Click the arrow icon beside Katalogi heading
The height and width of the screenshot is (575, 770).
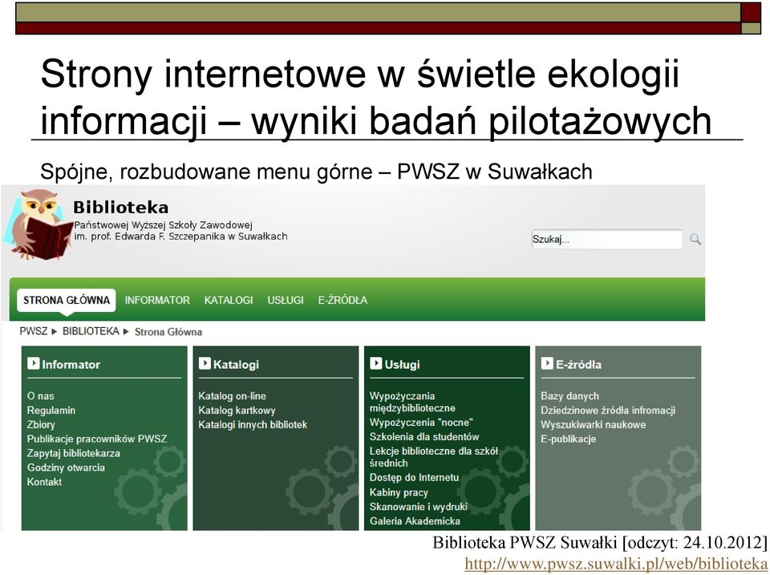[x=205, y=363]
